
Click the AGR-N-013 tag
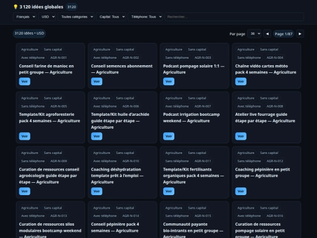coord(59,216)
